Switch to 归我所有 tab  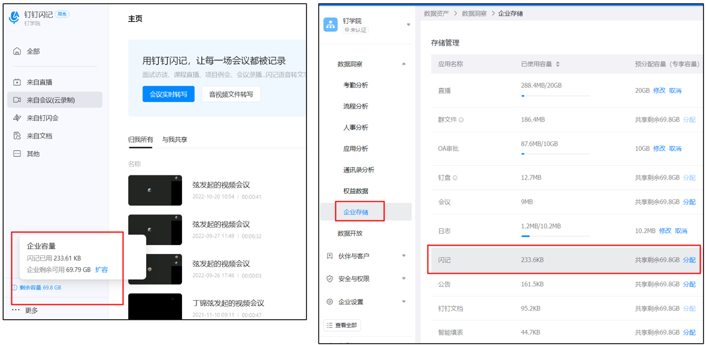[x=141, y=140]
